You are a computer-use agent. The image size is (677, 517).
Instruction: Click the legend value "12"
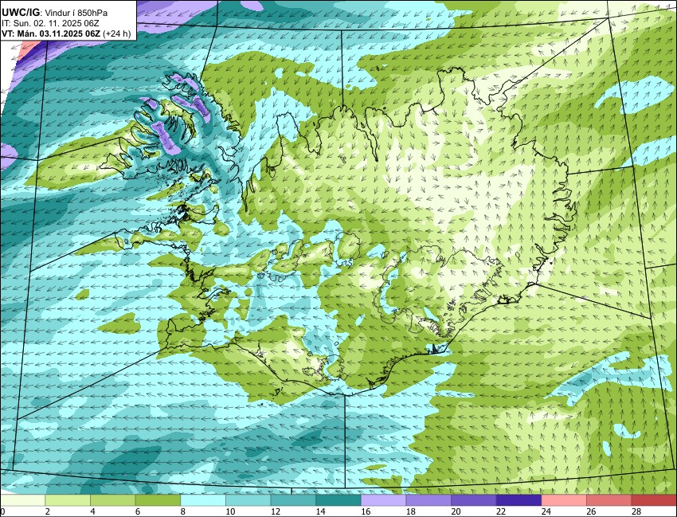click(276, 511)
